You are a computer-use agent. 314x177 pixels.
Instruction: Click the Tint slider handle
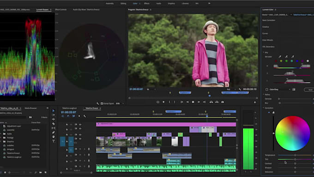click(295, 159)
